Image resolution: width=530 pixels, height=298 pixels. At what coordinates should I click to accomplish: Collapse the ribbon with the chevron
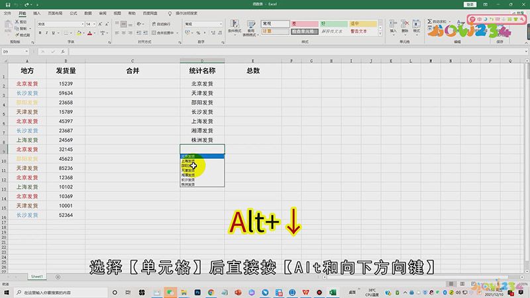[x=526, y=43]
